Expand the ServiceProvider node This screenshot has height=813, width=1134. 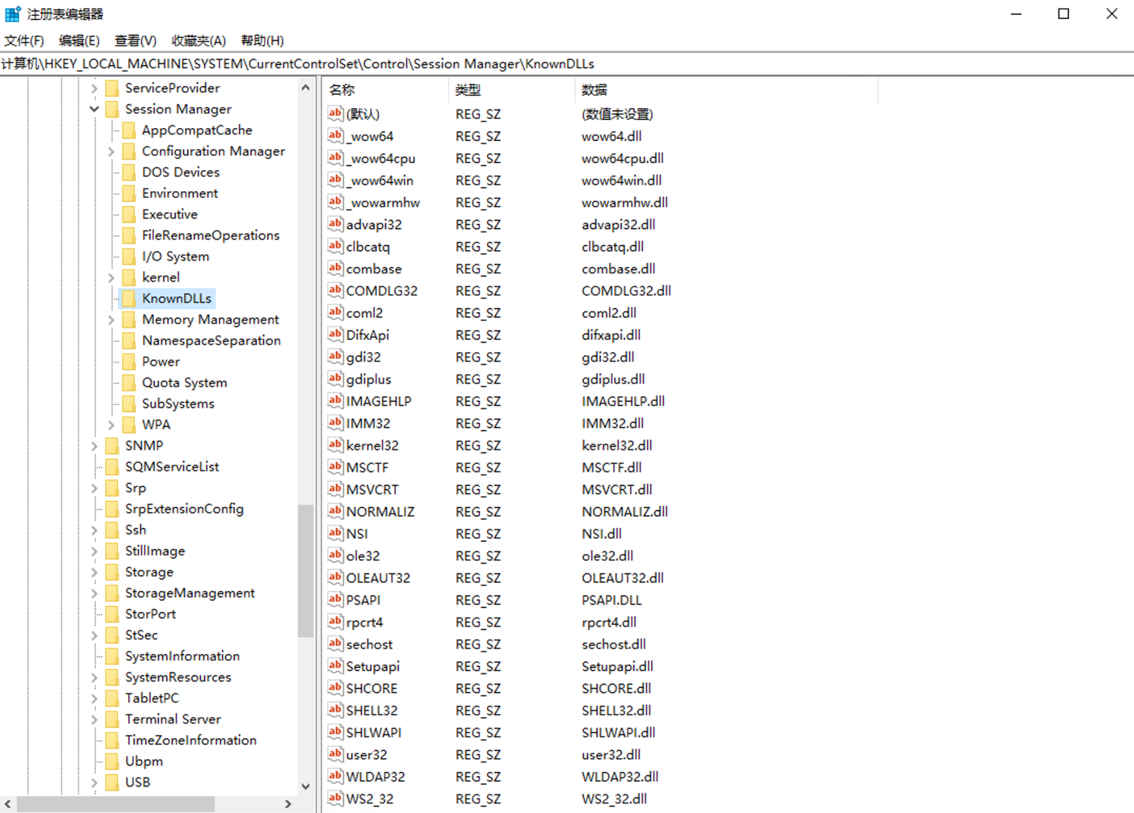pos(94,88)
